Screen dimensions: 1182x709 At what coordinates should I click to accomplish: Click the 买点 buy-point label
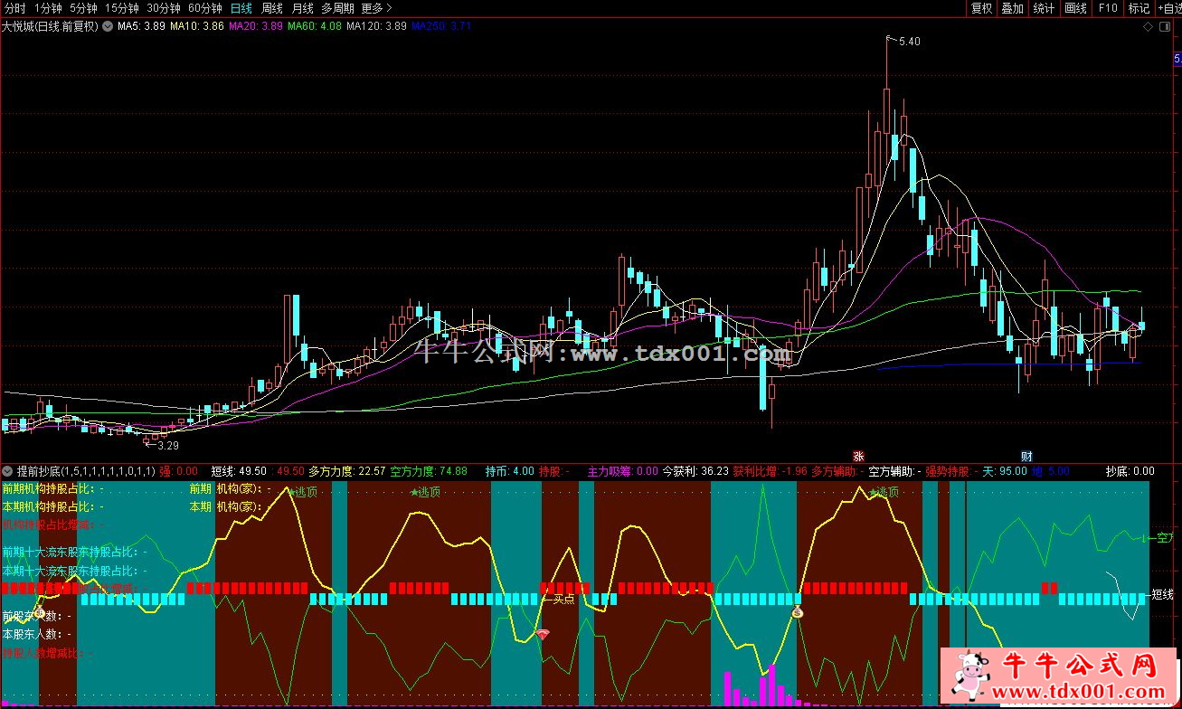click(563, 599)
